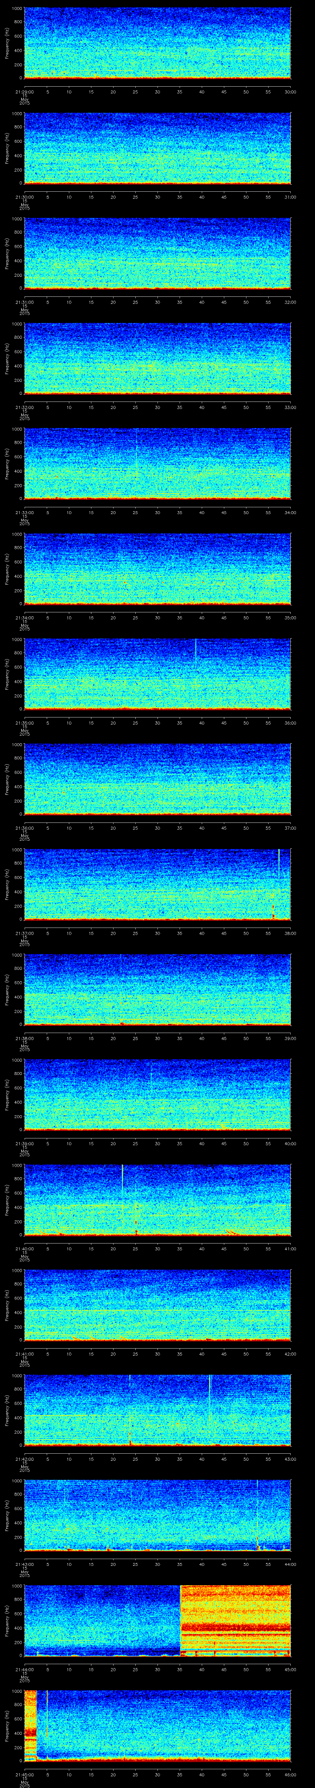This screenshot has width=315, height=1788.
Task: Select the spectrogram panel starting at 21:31:00
Action: point(157,253)
